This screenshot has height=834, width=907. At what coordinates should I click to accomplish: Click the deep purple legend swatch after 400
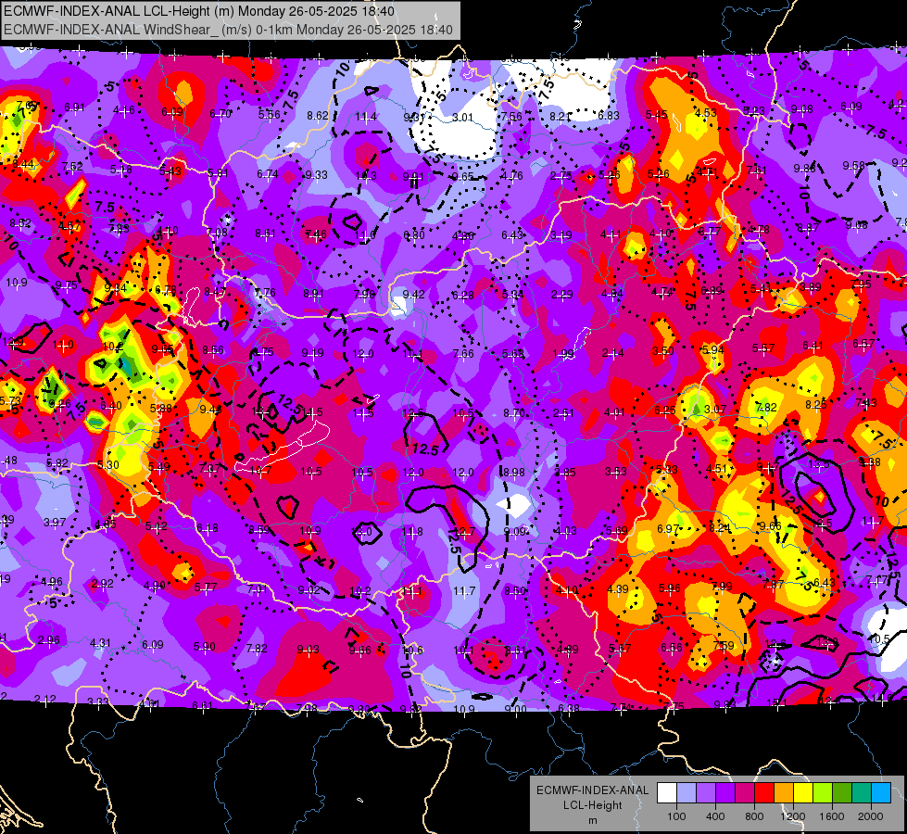click(x=725, y=793)
